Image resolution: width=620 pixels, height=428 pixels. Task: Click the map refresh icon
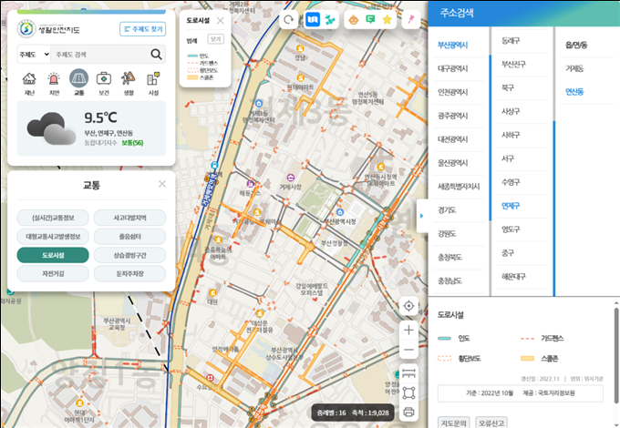pyautogui.click(x=289, y=19)
